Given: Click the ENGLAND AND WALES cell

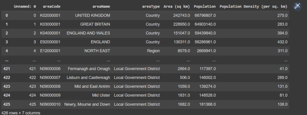Looking at the screenshot, I should (x=88, y=33).
